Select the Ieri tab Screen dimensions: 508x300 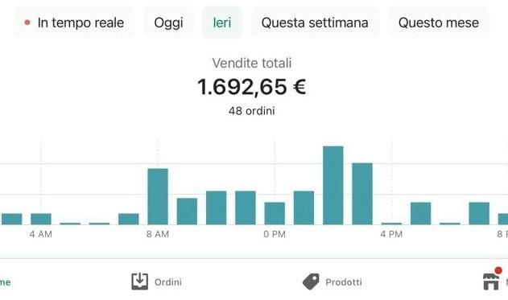(x=222, y=23)
